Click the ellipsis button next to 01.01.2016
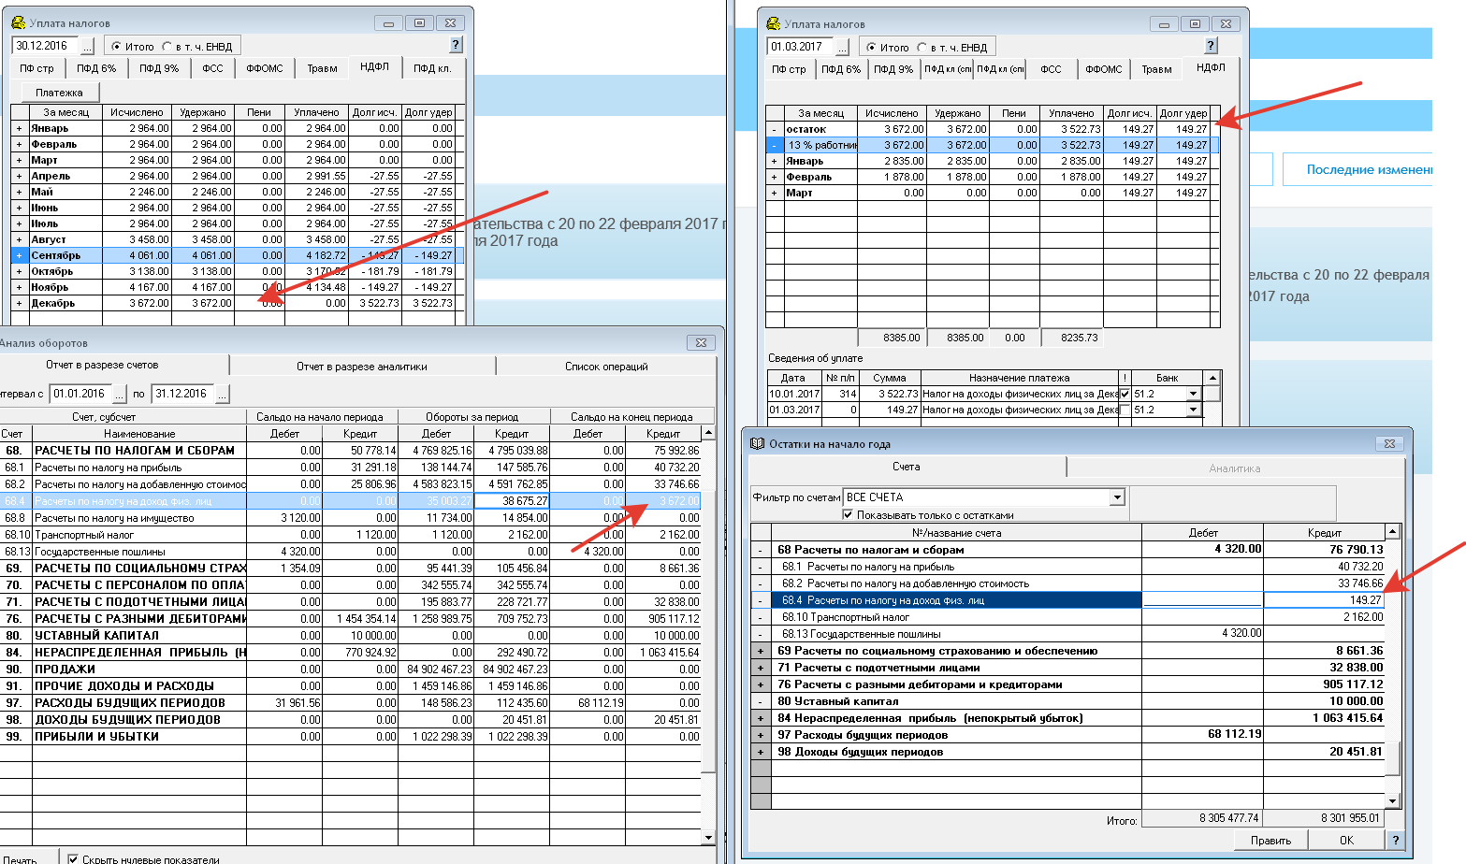The width and height of the screenshot is (1466, 864). pyautogui.click(x=119, y=395)
